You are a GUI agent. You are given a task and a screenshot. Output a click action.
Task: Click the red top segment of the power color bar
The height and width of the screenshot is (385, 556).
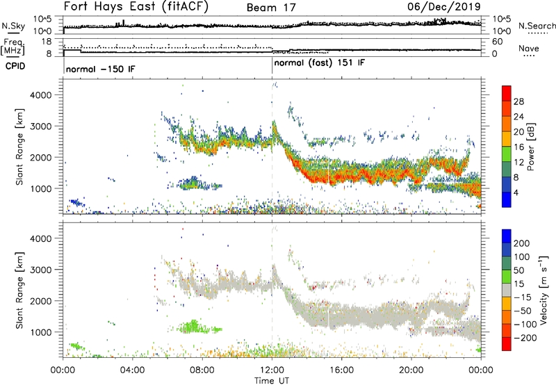tap(507, 93)
